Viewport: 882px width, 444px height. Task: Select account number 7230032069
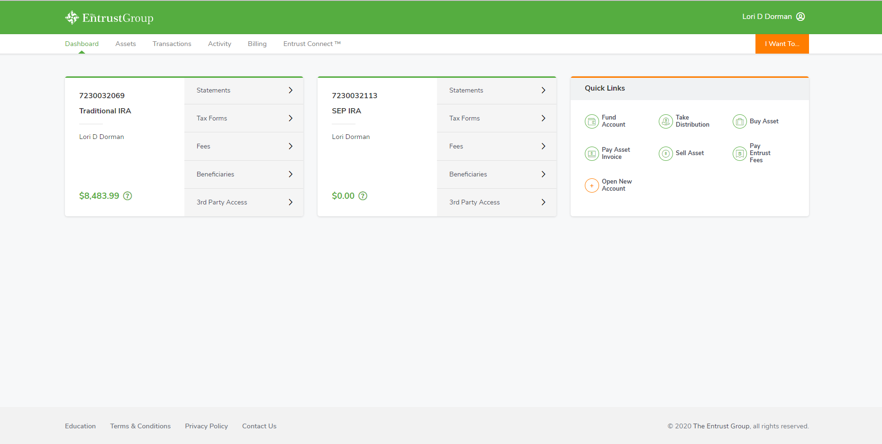tap(102, 95)
